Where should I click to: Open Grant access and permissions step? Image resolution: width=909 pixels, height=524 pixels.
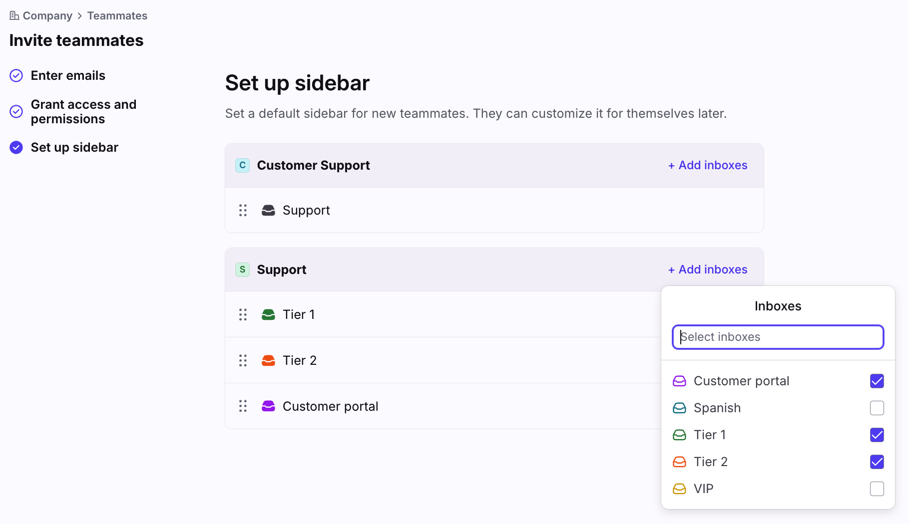(x=83, y=112)
